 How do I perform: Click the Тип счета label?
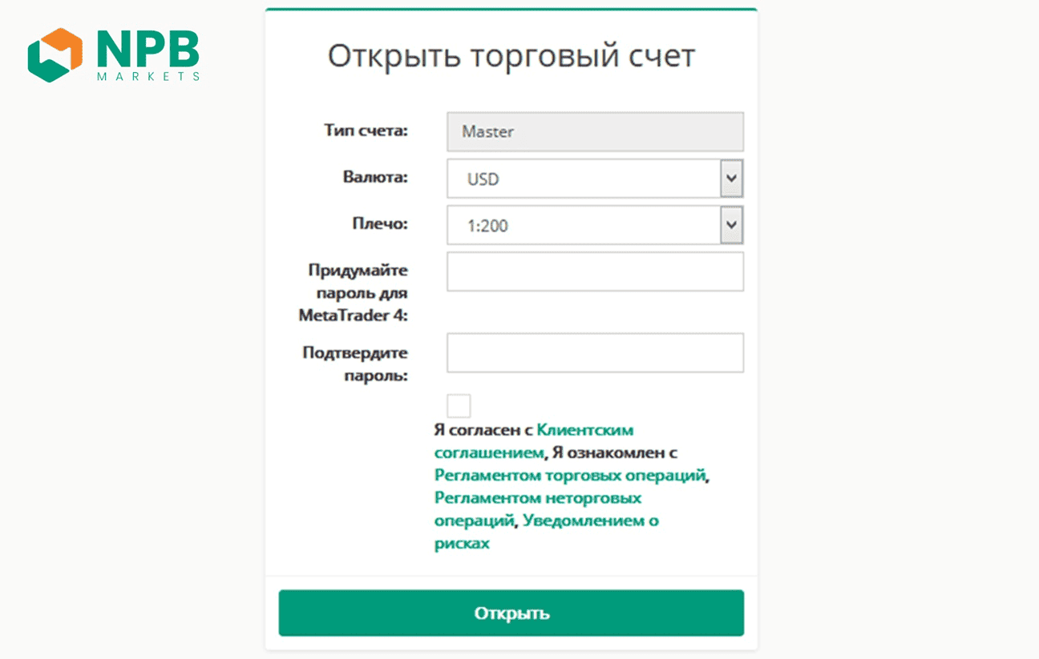[366, 131]
